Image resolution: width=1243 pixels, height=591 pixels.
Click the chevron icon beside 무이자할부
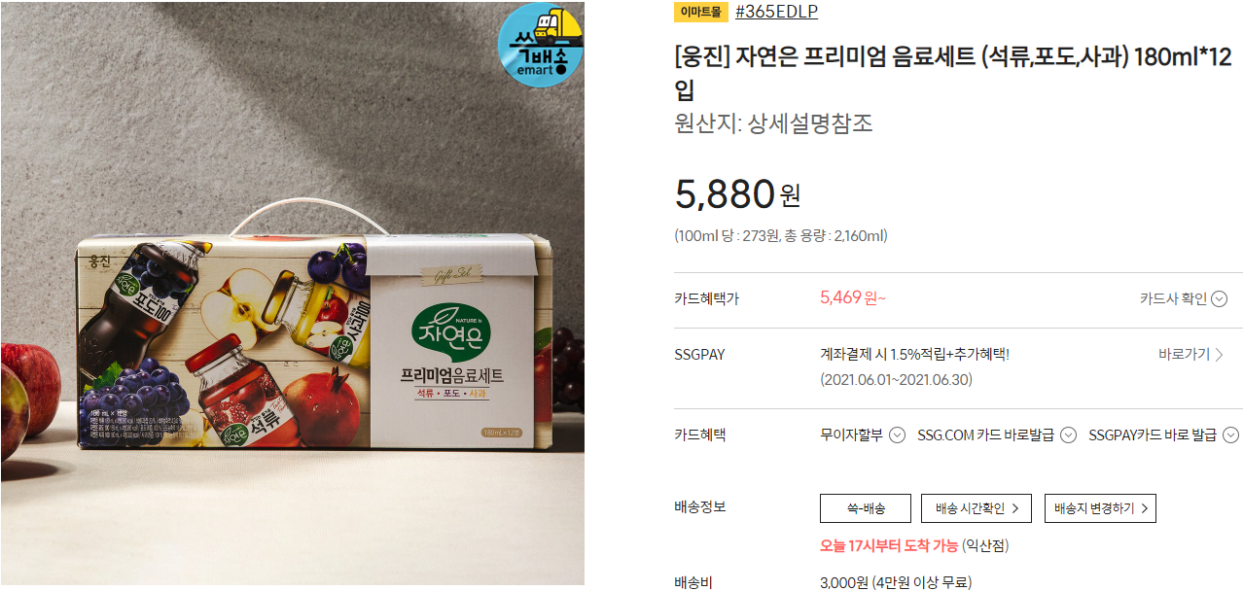(898, 435)
